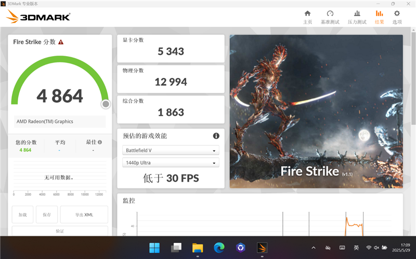
Task: Switch to the 结果 results tab
Action: 380,17
